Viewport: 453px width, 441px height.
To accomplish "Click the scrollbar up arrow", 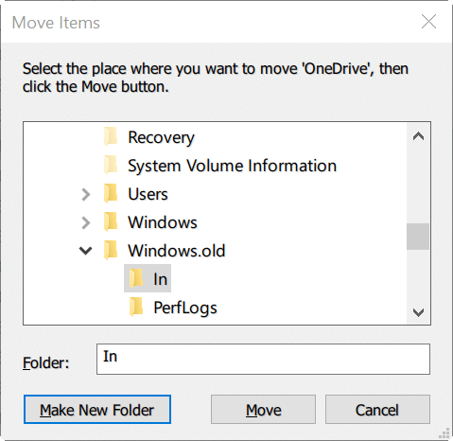I will click(x=418, y=136).
